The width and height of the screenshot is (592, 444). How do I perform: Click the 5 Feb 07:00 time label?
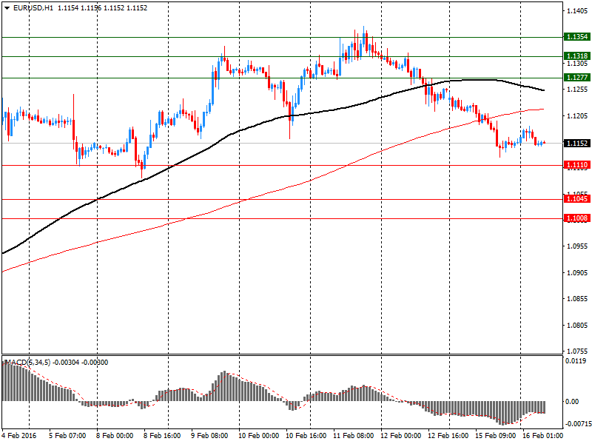[x=67, y=436]
